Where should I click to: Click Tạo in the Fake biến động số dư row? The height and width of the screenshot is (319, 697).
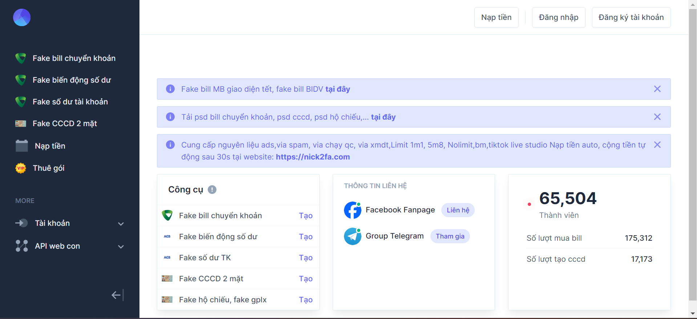(306, 237)
